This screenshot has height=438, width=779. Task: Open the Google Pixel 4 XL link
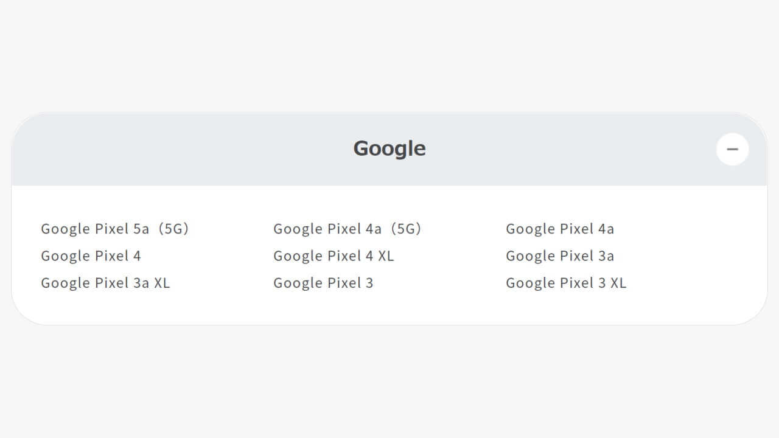(x=334, y=255)
